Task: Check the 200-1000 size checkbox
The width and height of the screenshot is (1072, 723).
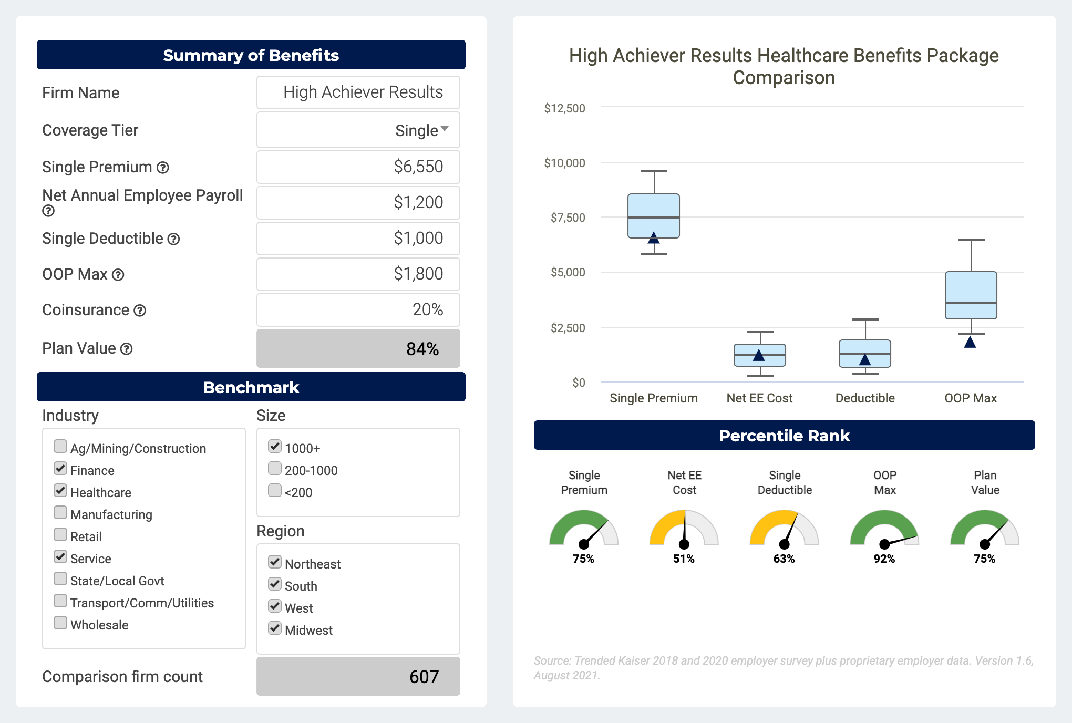Action: [x=275, y=469]
